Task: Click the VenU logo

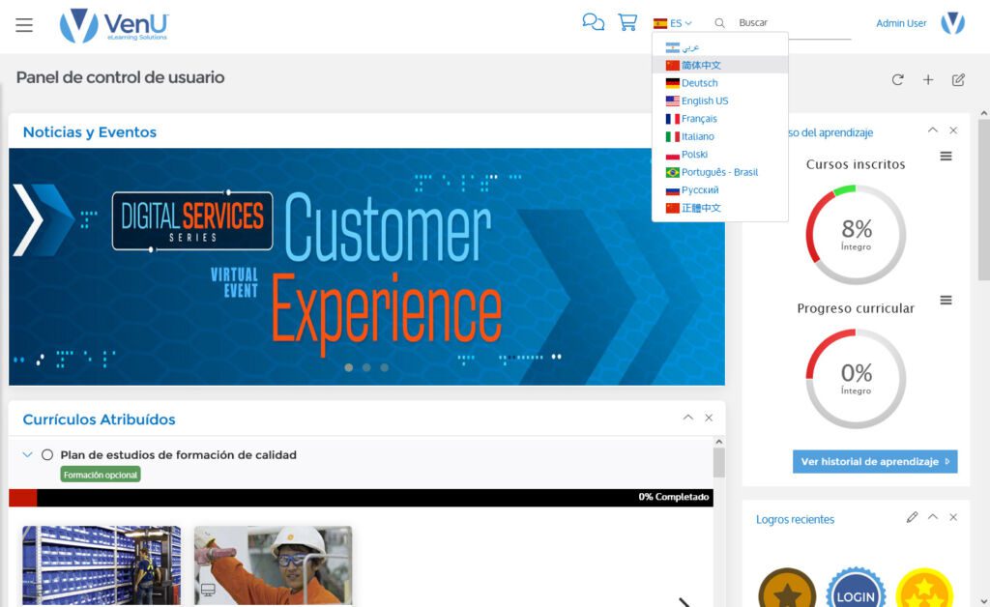Action: click(x=113, y=25)
